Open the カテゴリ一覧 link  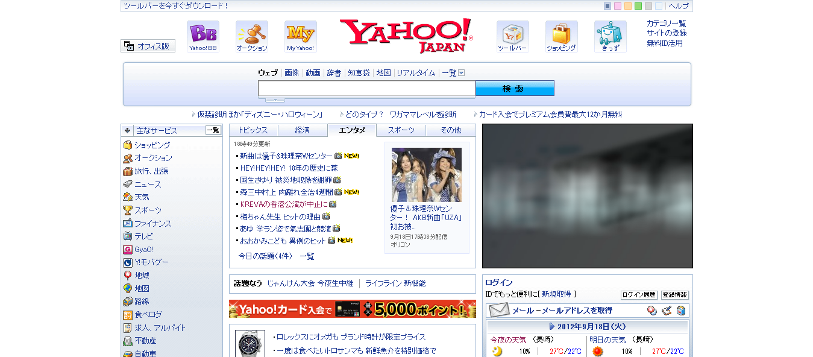667,24
